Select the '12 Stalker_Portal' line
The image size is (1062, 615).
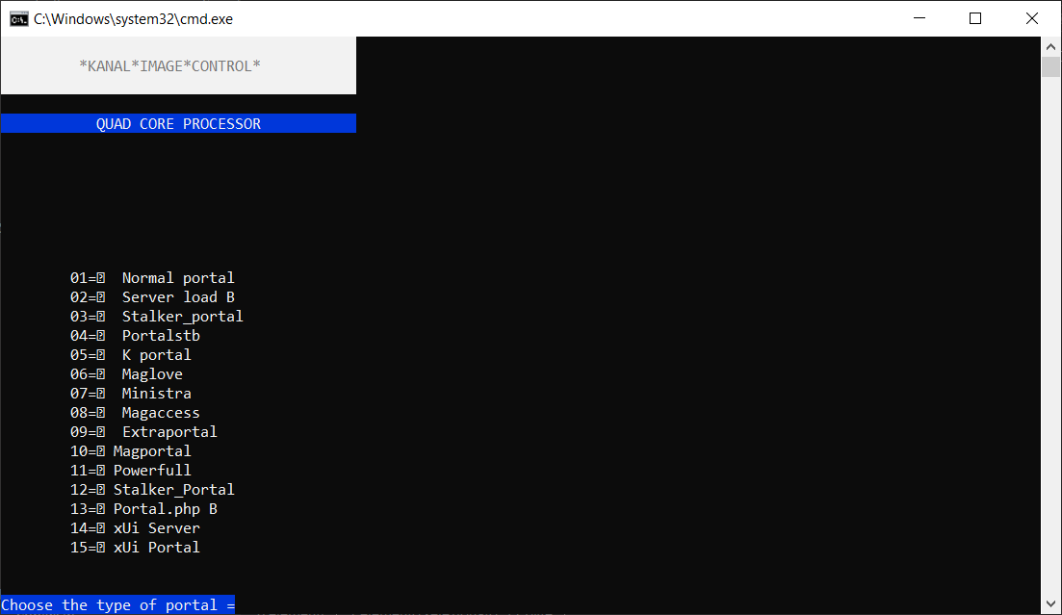152,490
